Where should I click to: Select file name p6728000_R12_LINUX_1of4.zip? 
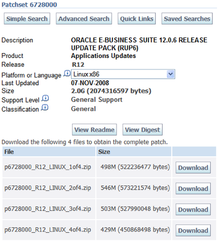[48, 167]
